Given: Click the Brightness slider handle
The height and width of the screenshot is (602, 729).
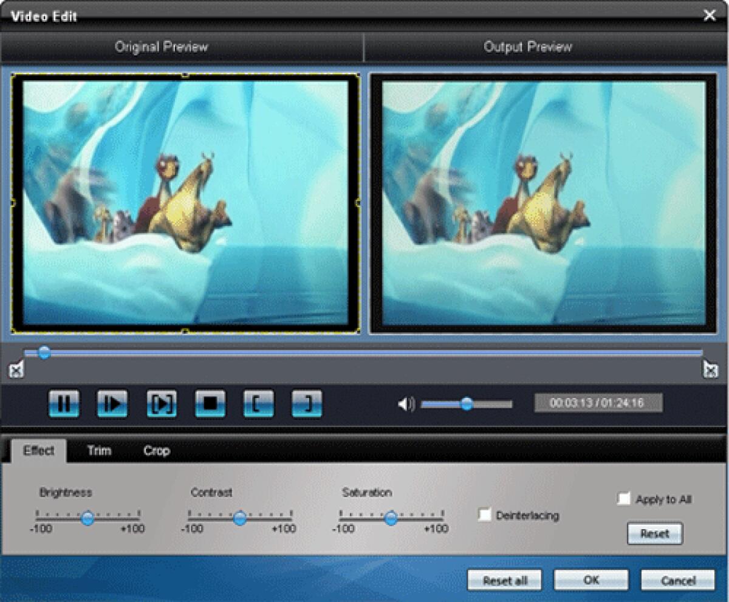Looking at the screenshot, I should tap(89, 518).
